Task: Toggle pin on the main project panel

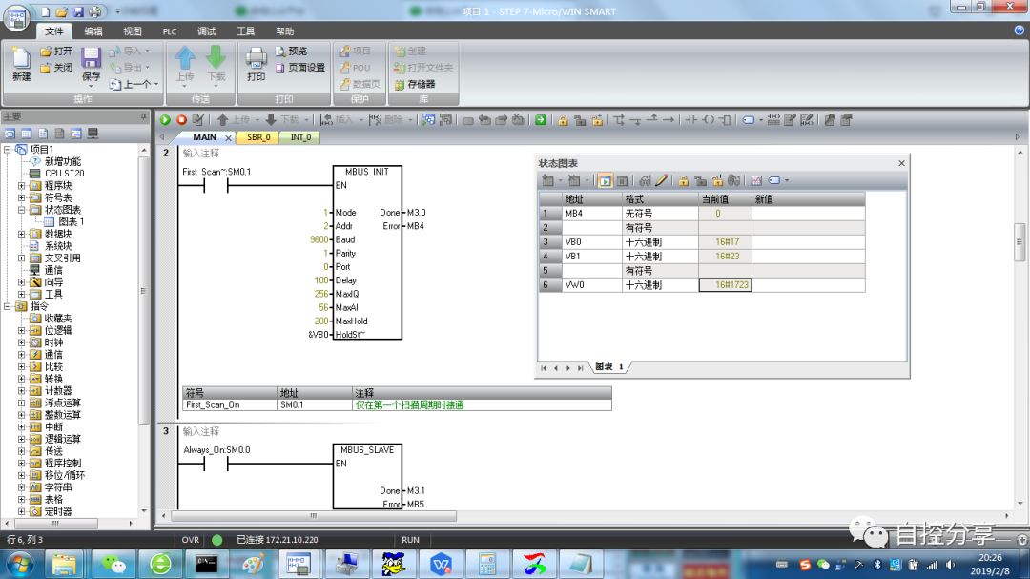Action: point(143,116)
